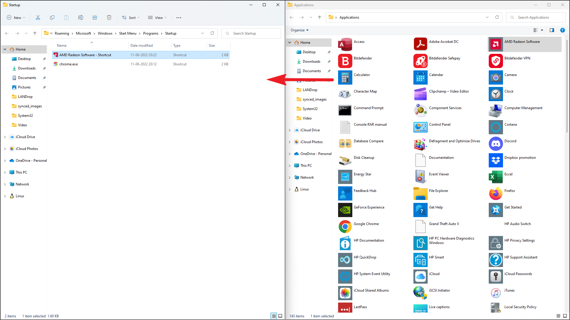Switch Applications window to large icons view
This screenshot has height=320, width=570.
point(565,316)
